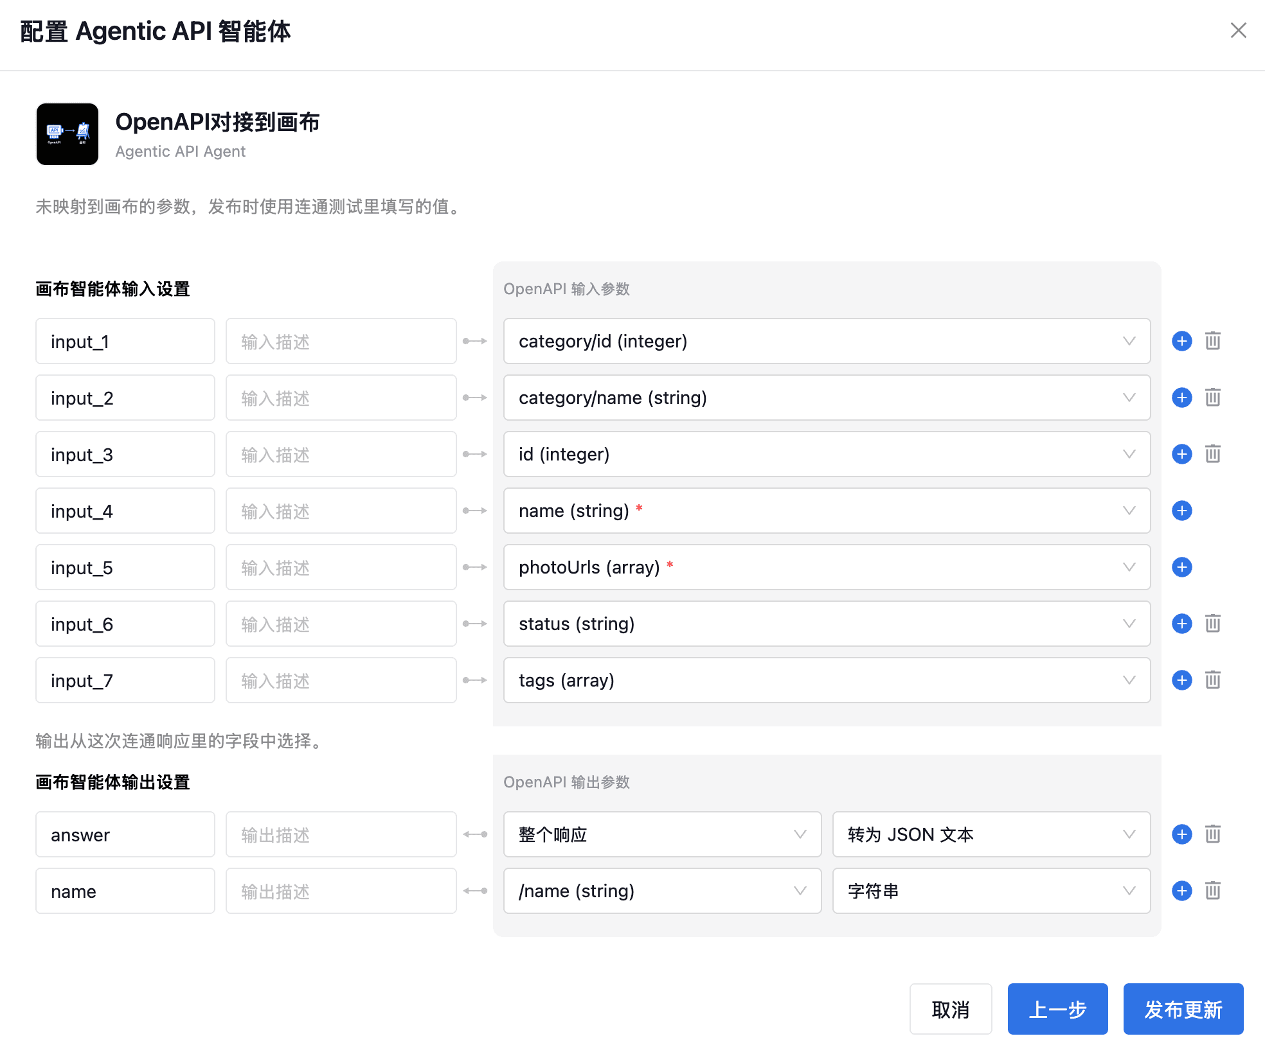
Task: Delete the answer output row
Action: [1212, 834]
